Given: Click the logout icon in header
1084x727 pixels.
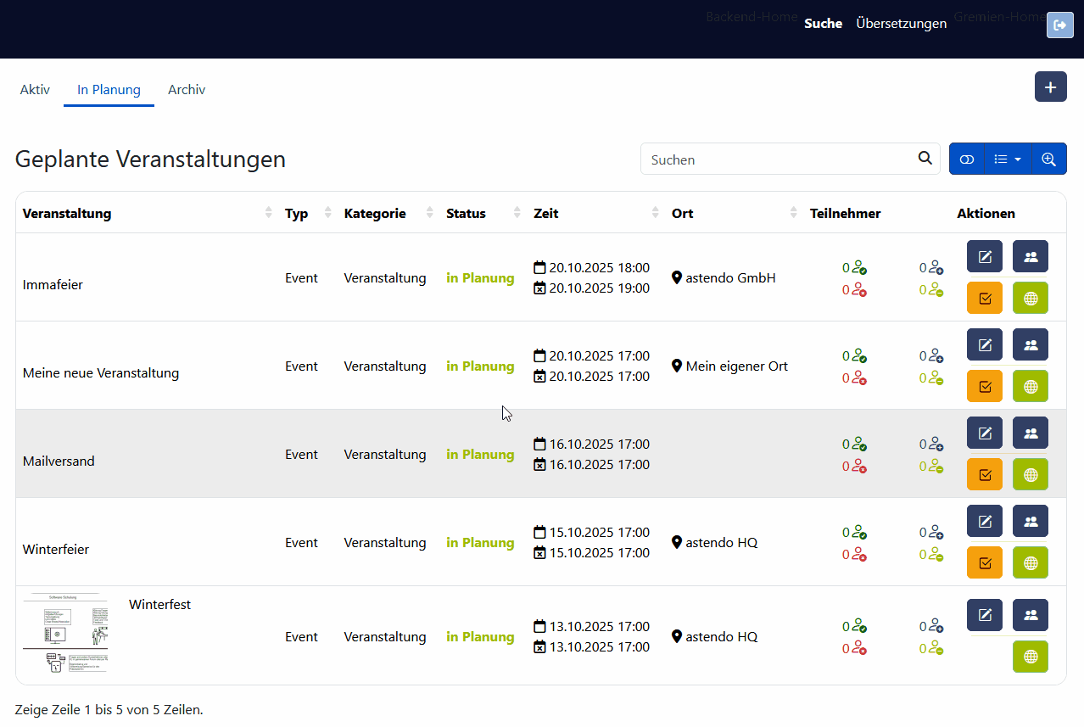Looking at the screenshot, I should [1059, 25].
